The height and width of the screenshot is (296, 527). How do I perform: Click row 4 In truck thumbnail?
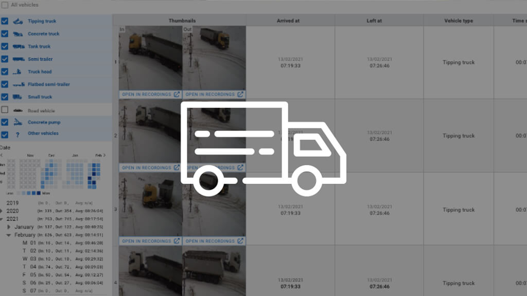pyautogui.click(x=151, y=271)
